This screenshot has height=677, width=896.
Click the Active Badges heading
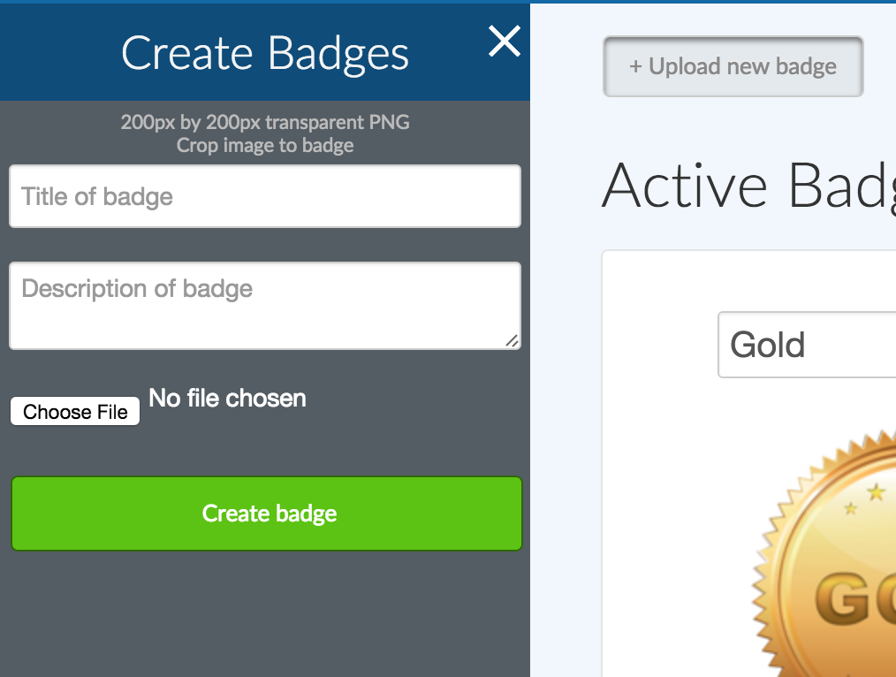click(748, 186)
